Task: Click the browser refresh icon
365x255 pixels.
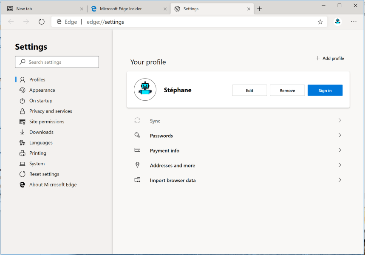Action: [41, 22]
